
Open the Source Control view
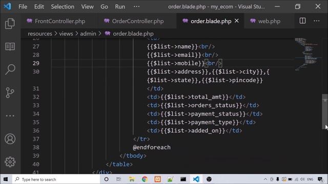pos(10,93)
